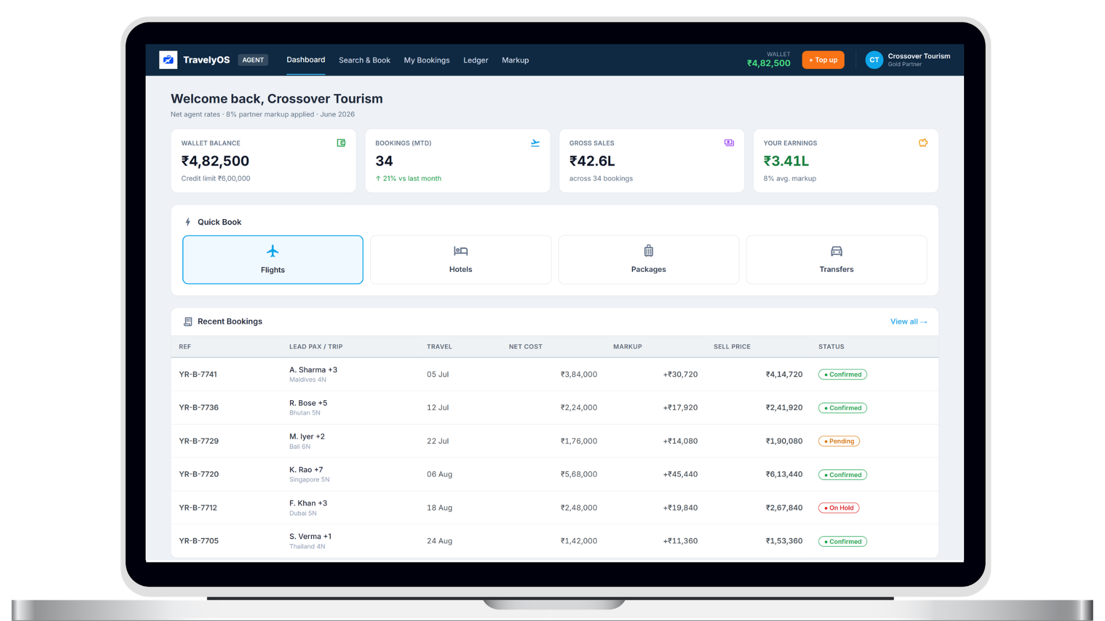Click the + Top up button
1105x621 pixels.
tap(823, 60)
